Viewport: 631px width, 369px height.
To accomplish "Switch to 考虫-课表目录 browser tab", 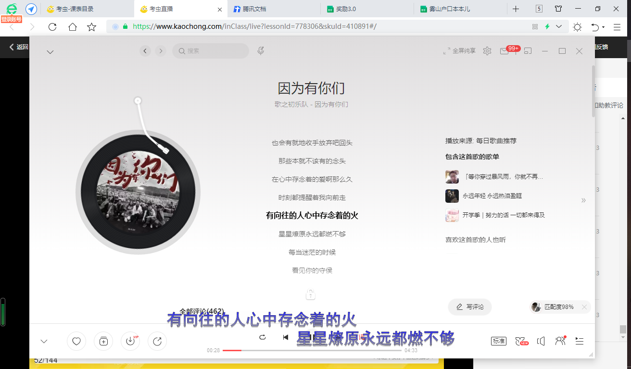I will [88, 9].
